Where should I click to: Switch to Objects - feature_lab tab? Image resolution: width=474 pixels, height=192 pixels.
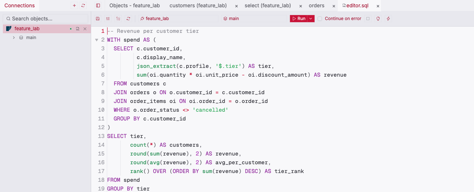click(x=135, y=5)
